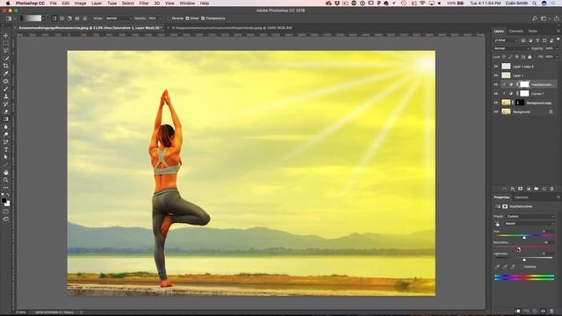Click the Hue slider handle
562x316 pixels.
coord(524,237)
